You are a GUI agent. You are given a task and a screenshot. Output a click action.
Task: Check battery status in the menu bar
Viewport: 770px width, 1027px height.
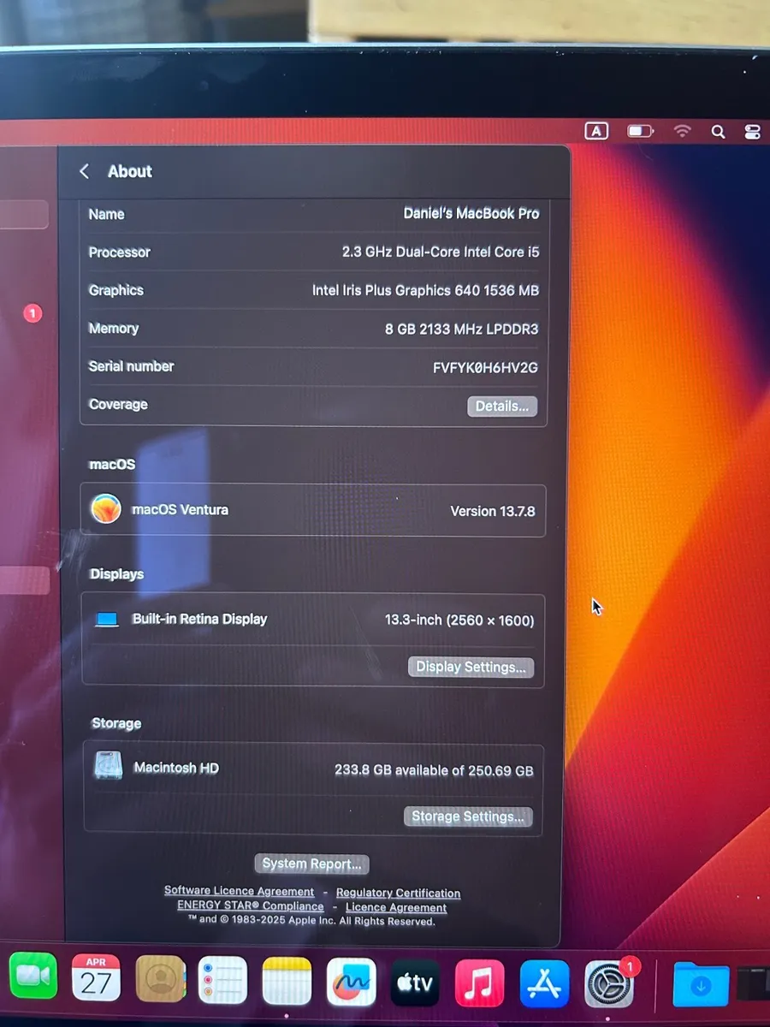pyautogui.click(x=640, y=130)
